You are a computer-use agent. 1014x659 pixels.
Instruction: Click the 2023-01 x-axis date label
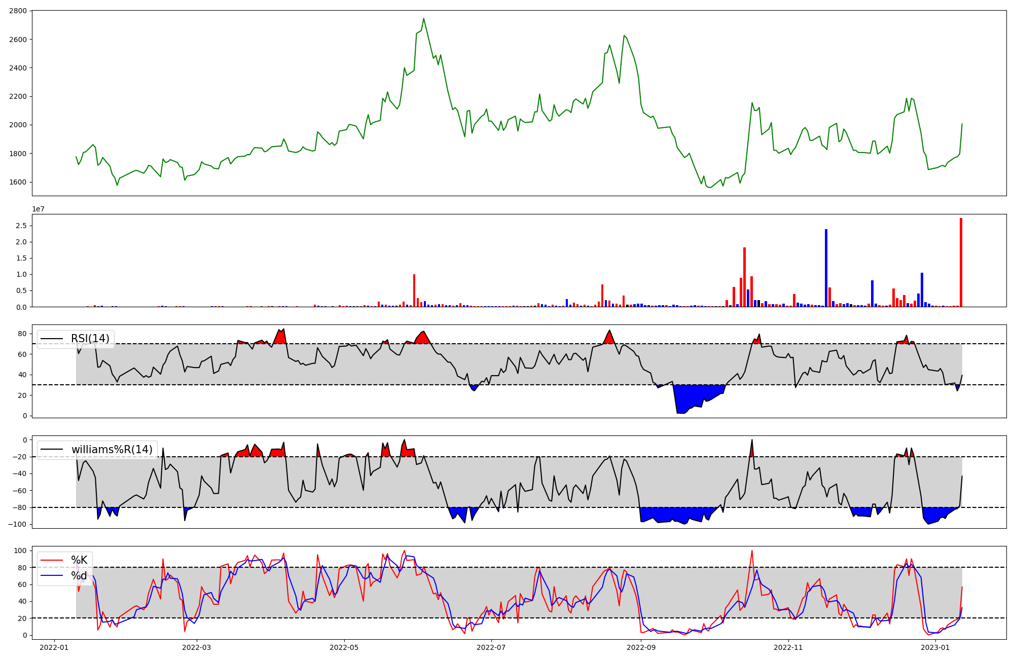(x=935, y=647)
